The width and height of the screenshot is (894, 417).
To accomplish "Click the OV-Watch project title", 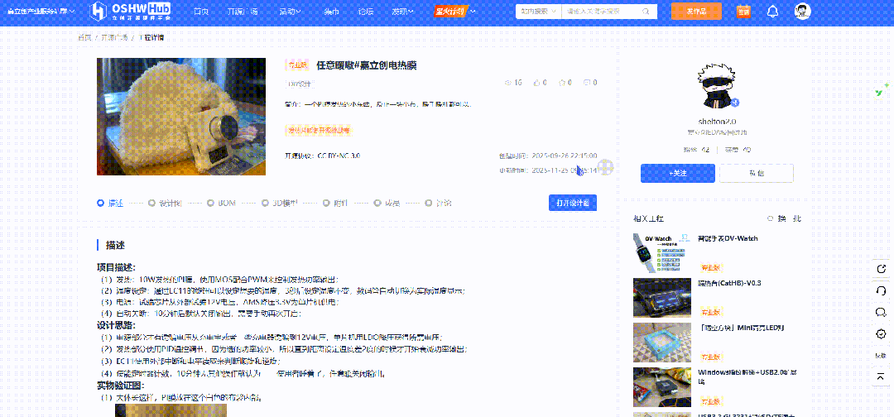I will 728,238.
